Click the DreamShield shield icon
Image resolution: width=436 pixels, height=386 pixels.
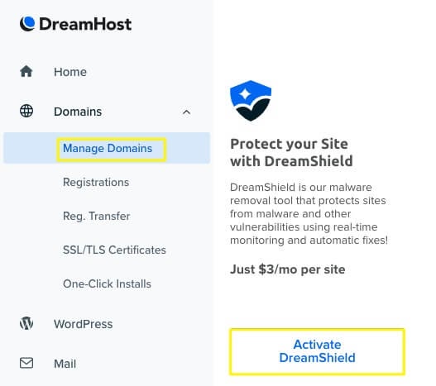(251, 101)
